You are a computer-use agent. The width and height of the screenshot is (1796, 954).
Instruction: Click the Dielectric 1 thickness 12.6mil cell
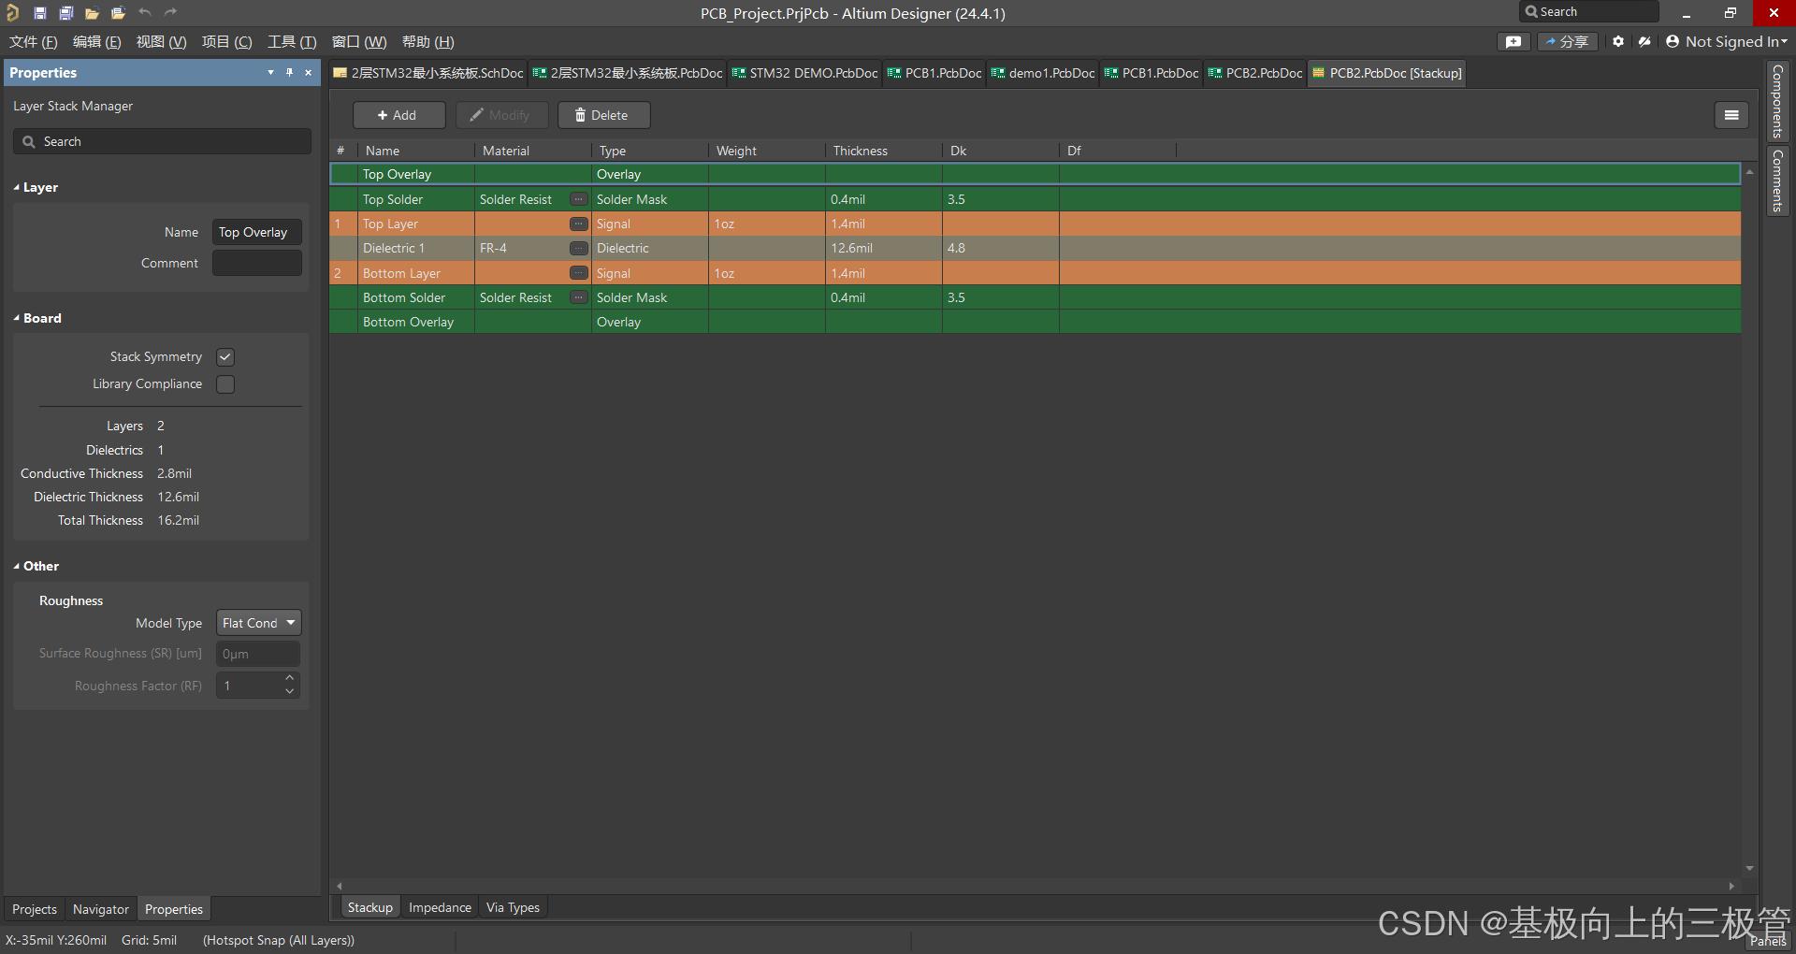[x=883, y=248]
